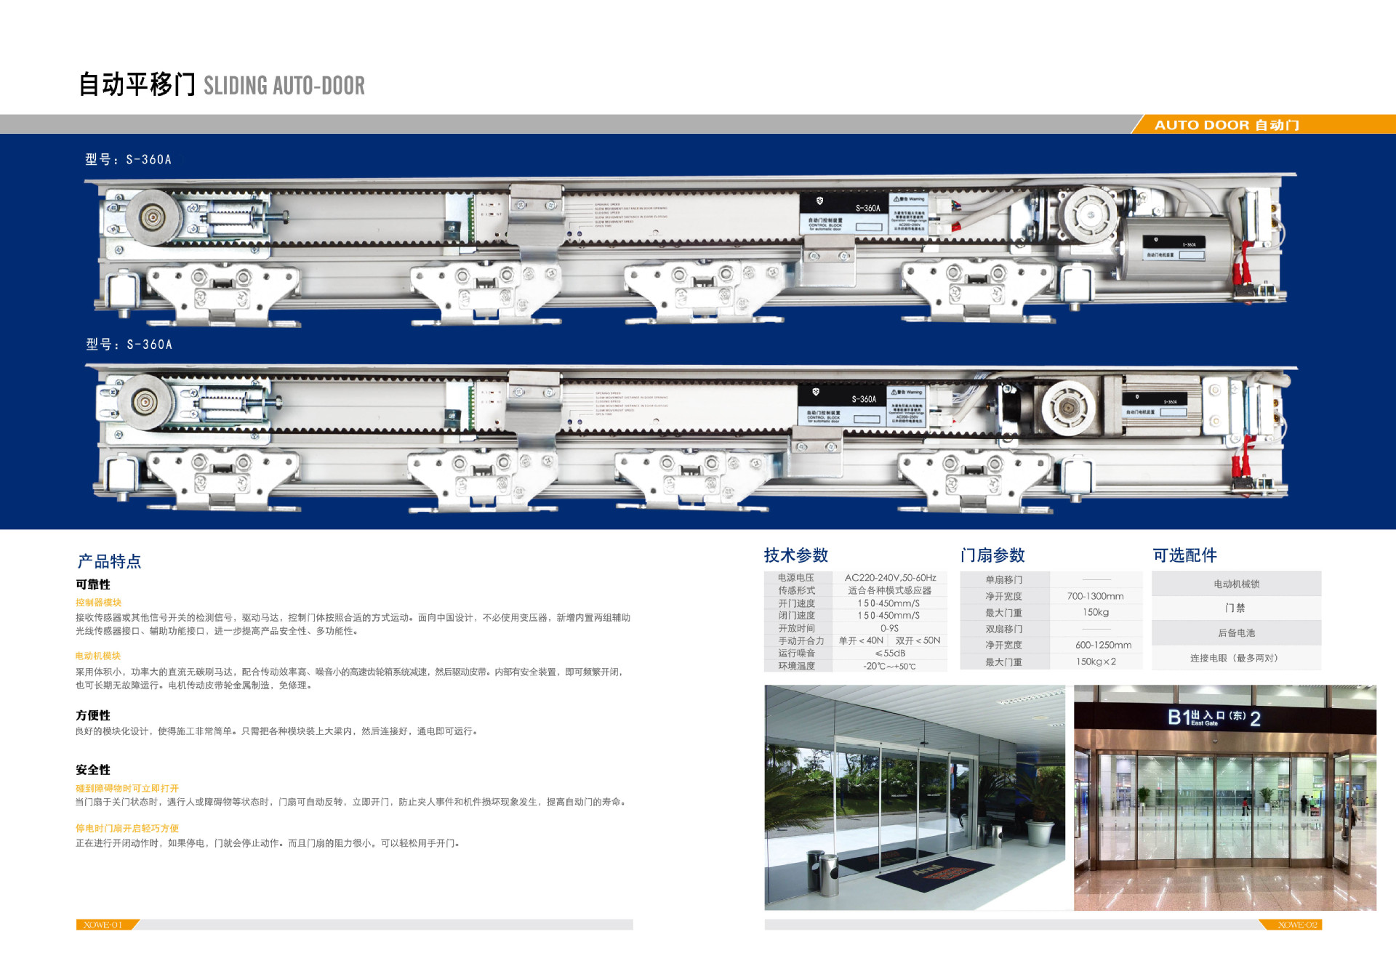This screenshot has height=953, width=1396.
Task: Click the "运行噪音" row label
Action: (796, 654)
